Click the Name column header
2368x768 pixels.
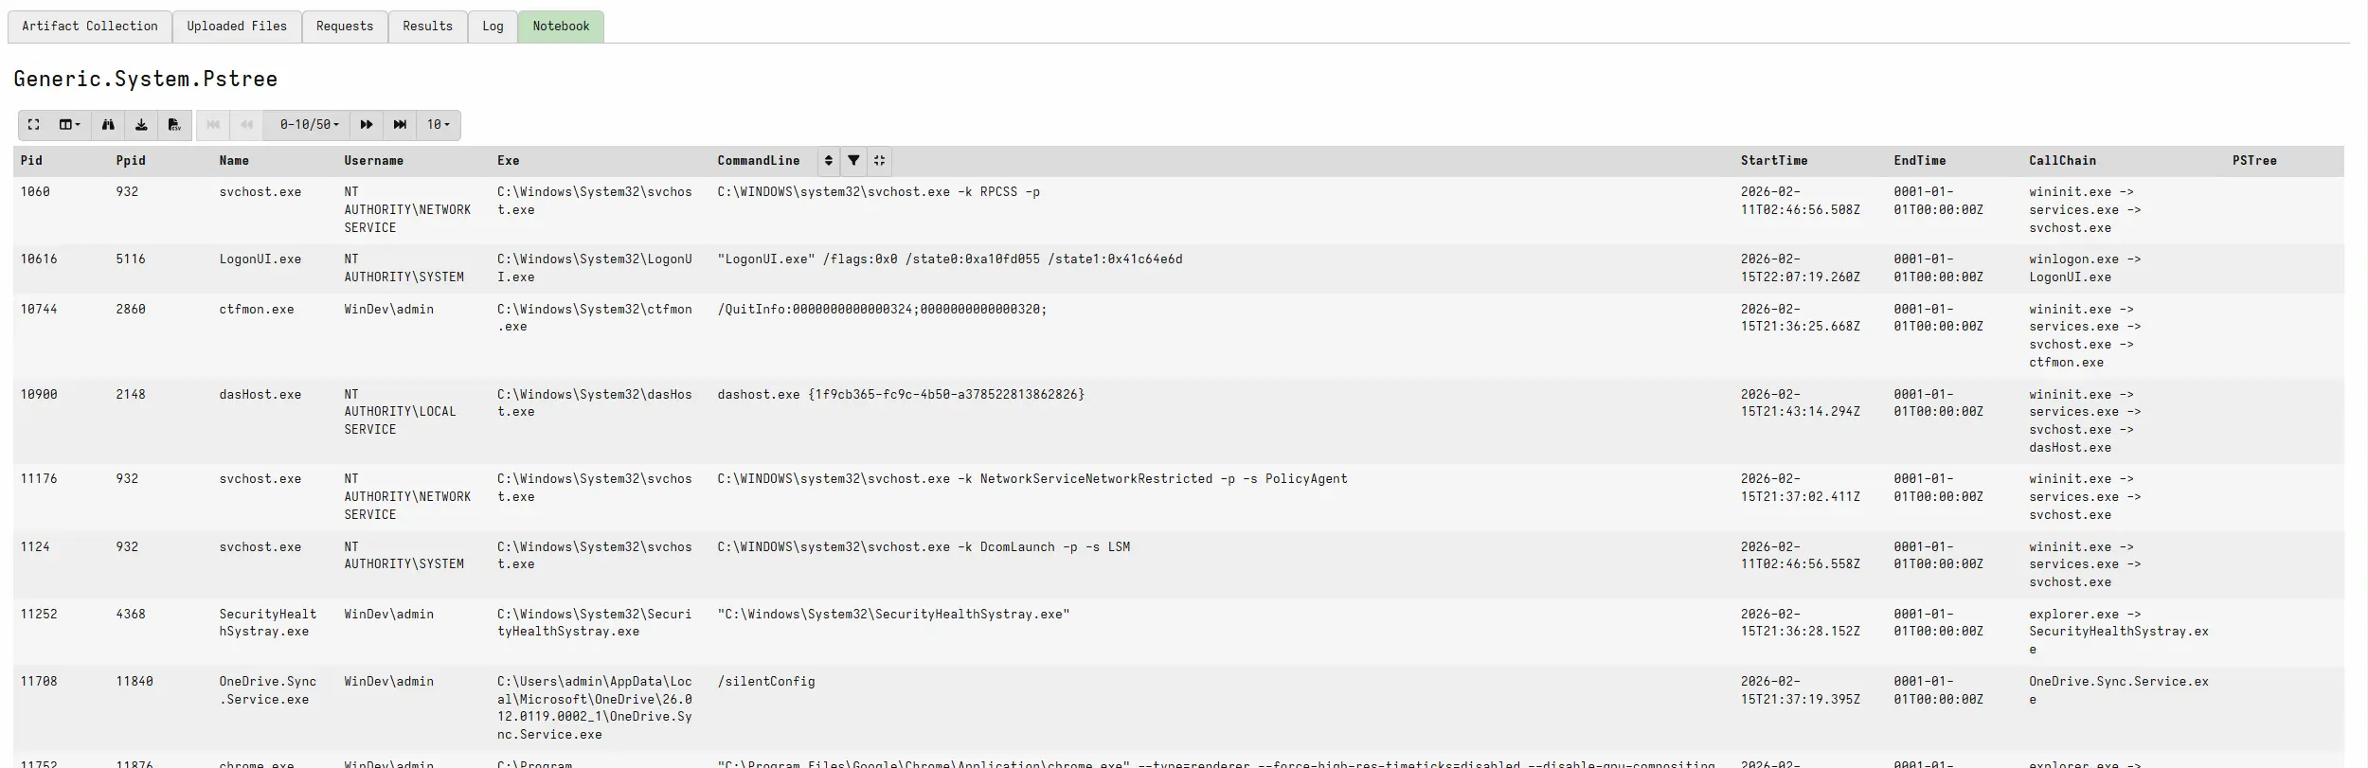coord(234,161)
